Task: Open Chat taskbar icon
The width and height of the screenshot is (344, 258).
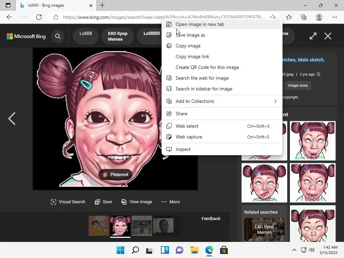Action: tap(179, 250)
